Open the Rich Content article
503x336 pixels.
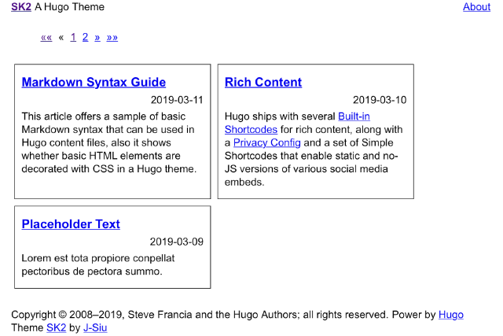pyautogui.click(x=263, y=82)
